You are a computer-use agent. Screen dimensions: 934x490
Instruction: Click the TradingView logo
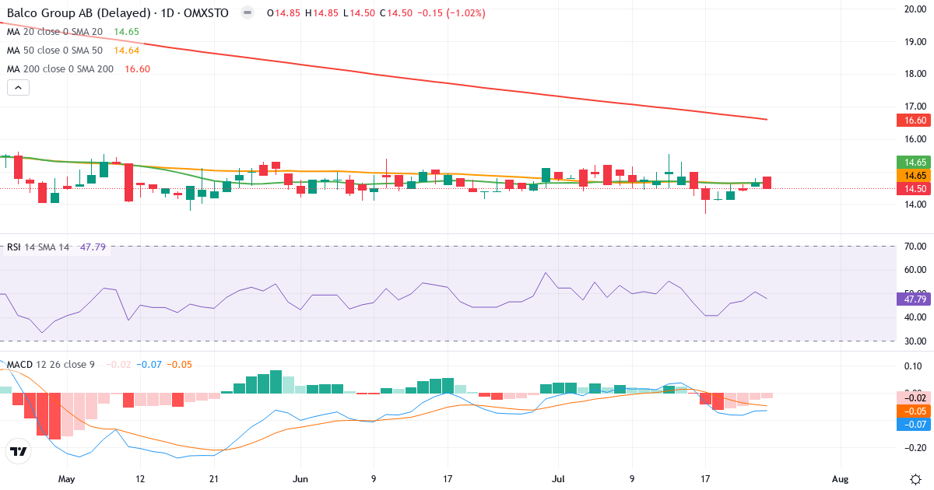17,451
